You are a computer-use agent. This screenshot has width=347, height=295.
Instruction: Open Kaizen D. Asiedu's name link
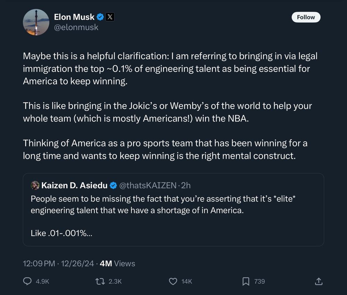coord(74,186)
